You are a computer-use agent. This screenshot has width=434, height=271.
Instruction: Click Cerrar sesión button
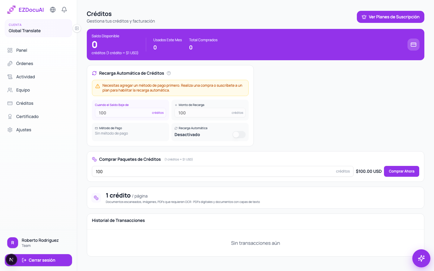point(38,260)
